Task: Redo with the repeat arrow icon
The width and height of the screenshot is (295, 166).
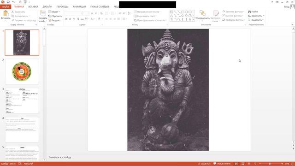Action: [20, 2]
